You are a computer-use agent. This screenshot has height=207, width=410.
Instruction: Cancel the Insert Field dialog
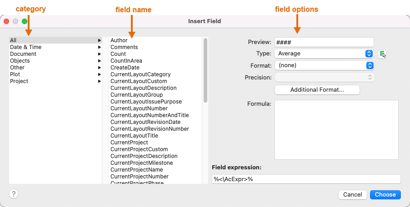(352, 195)
